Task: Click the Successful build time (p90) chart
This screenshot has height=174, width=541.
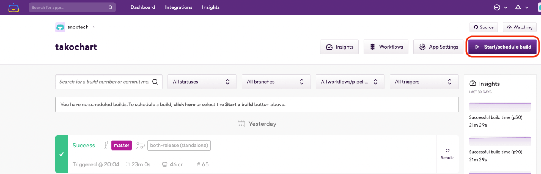Action: coord(500,142)
